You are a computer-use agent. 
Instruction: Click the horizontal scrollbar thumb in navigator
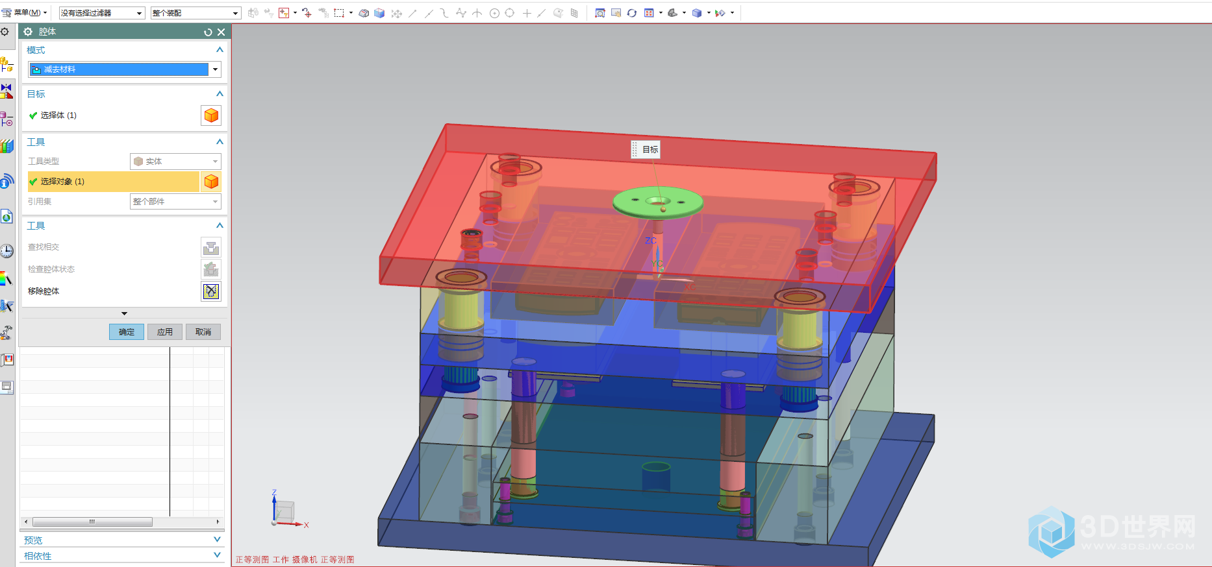[x=92, y=522]
